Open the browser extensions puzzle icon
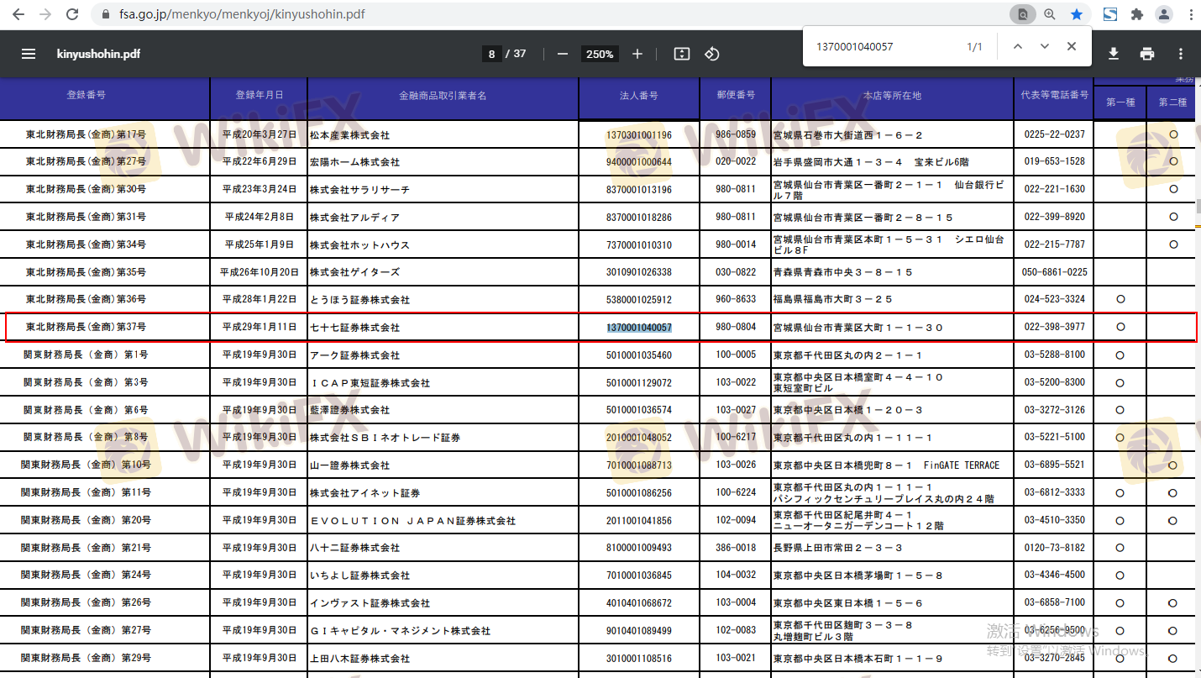Viewport: 1201px width, 678px height. point(1137,14)
